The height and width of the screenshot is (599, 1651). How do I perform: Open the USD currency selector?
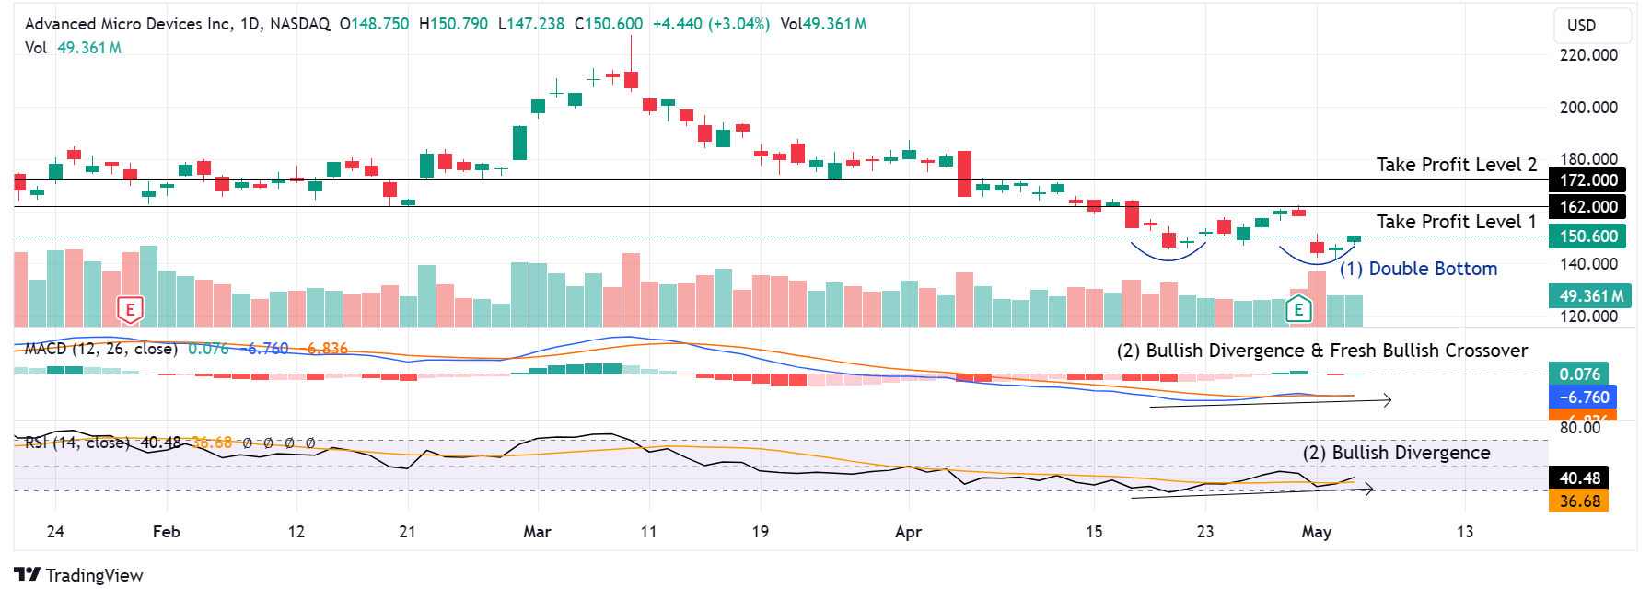[1592, 26]
